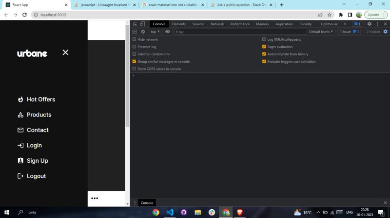Switch to the Console tab
The height and width of the screenshot is (218, 390).
tap(159, 24)
